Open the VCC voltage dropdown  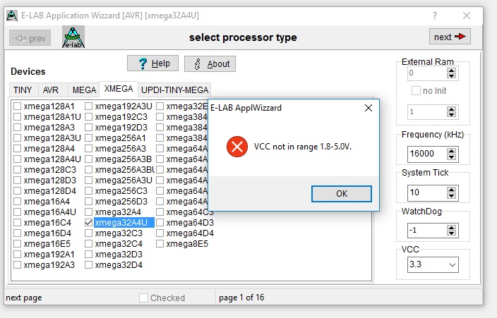tap(453, 265)
